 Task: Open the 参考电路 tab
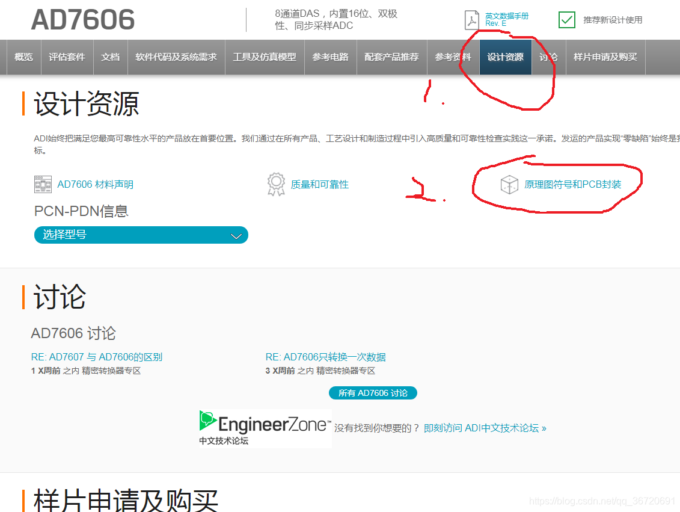coord(331,57)
